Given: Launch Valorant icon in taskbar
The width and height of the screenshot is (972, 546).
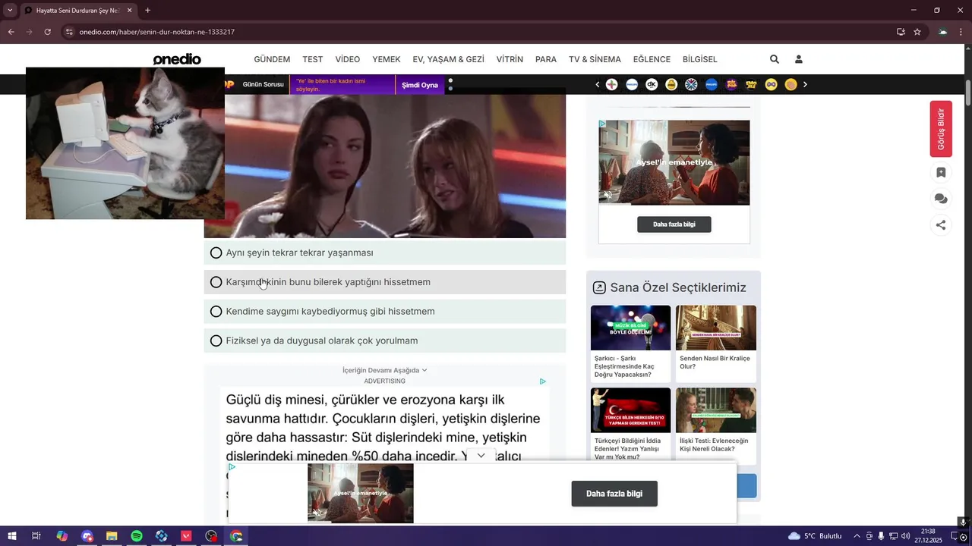Looking at the screenshot, I should [187, 536].
